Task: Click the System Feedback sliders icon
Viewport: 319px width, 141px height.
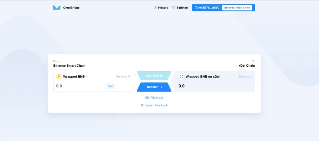Action: pos(142,105)
